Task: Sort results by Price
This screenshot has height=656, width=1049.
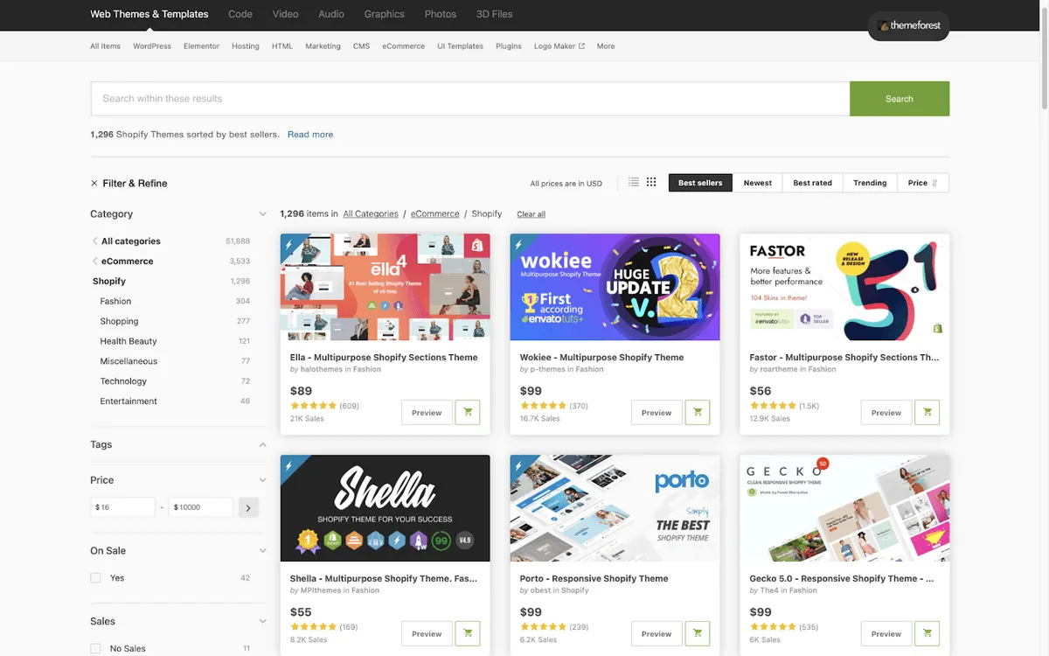Action: pos(922,183)
